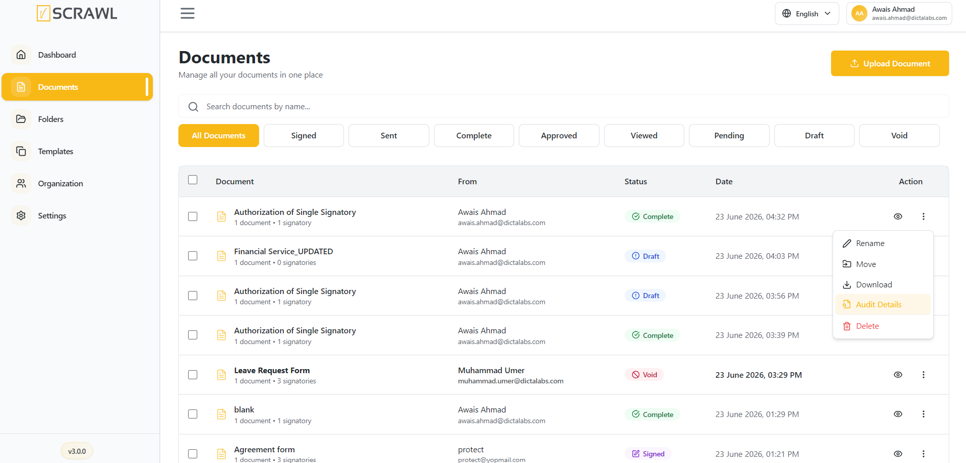This screenshot has width=966, height=463.
Task: Check the 04:32 PM Authorization row checkbox
Action: coord(193,216)
